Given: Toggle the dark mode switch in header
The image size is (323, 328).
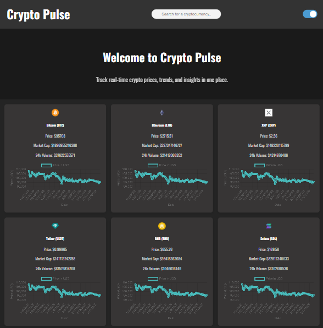Looking at the screenshot, I should click(310, 14).
